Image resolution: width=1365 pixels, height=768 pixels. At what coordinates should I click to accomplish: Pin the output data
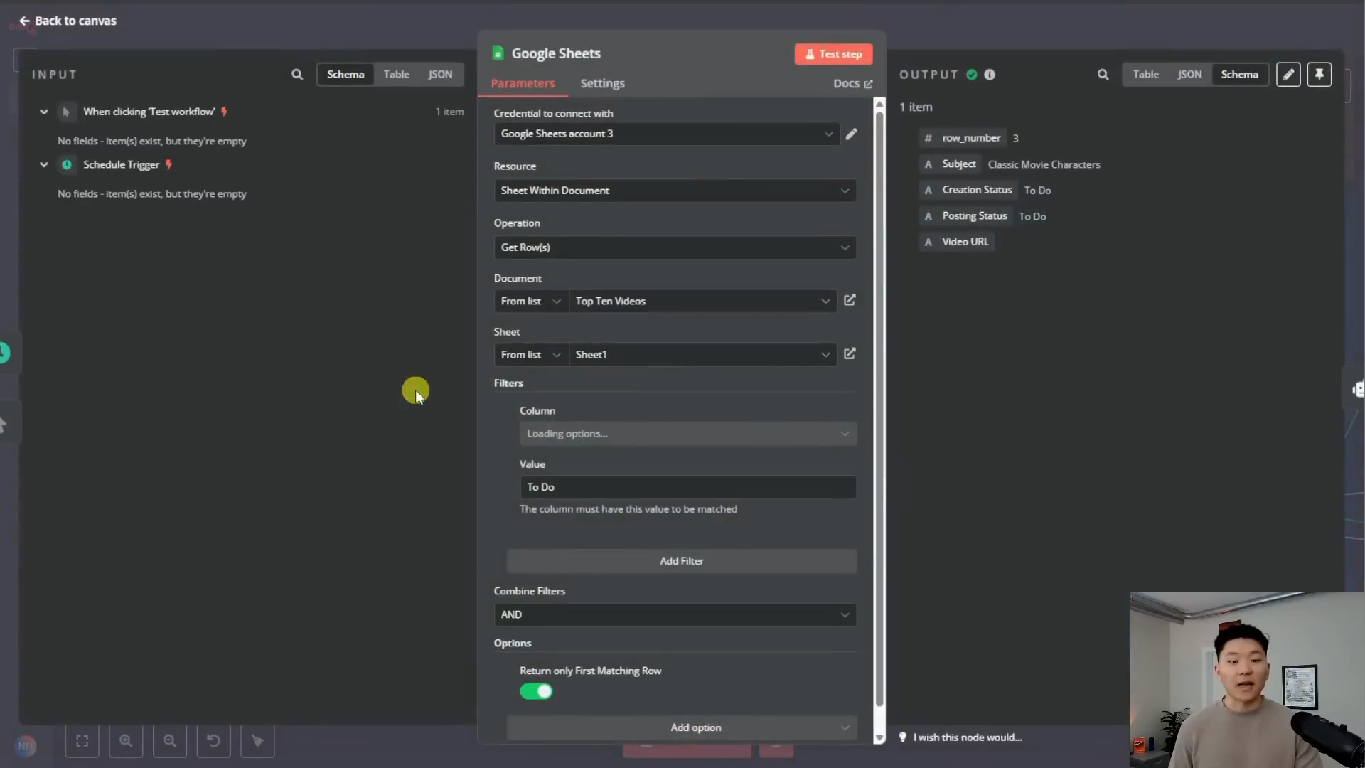click(1319, 74)
